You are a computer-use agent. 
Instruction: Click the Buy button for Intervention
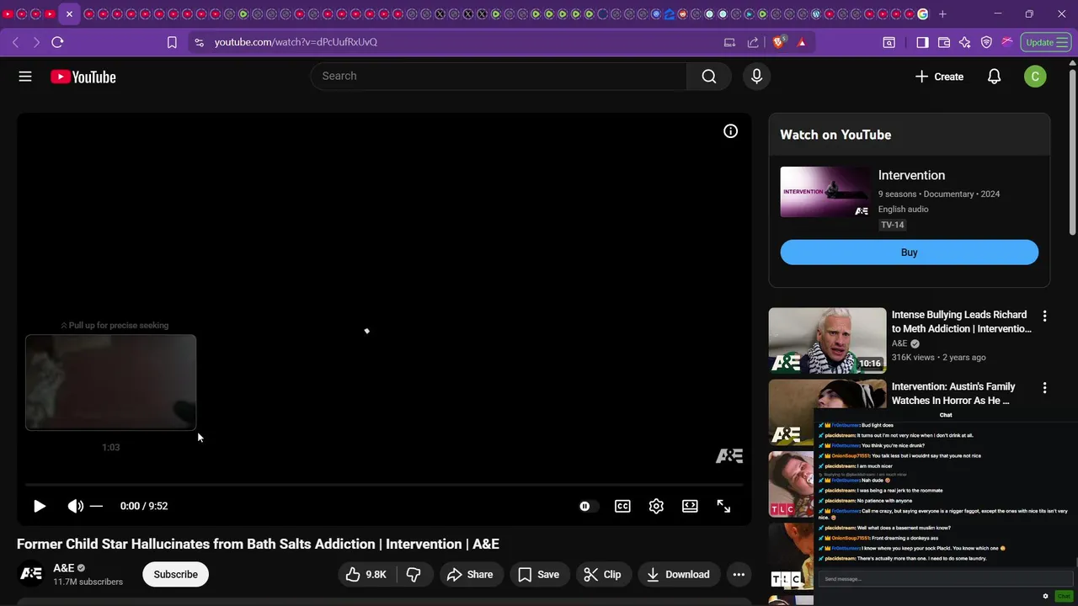tap(909, 252)
